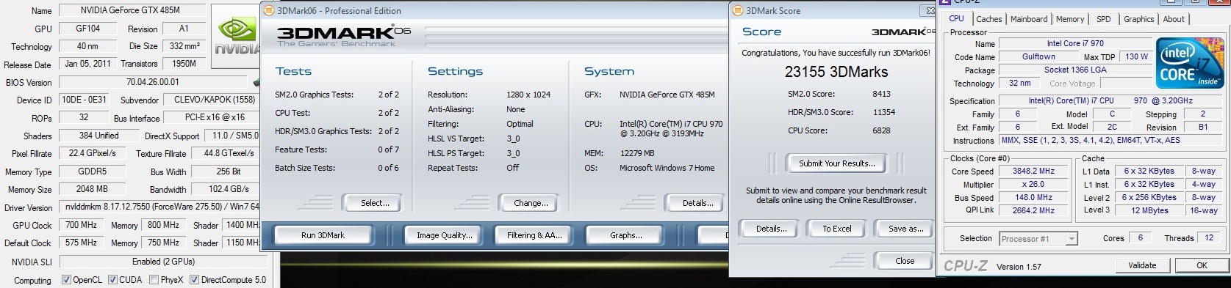Click the Save as... button
This screenshot has height=288, width=1231.
point(905,229)
